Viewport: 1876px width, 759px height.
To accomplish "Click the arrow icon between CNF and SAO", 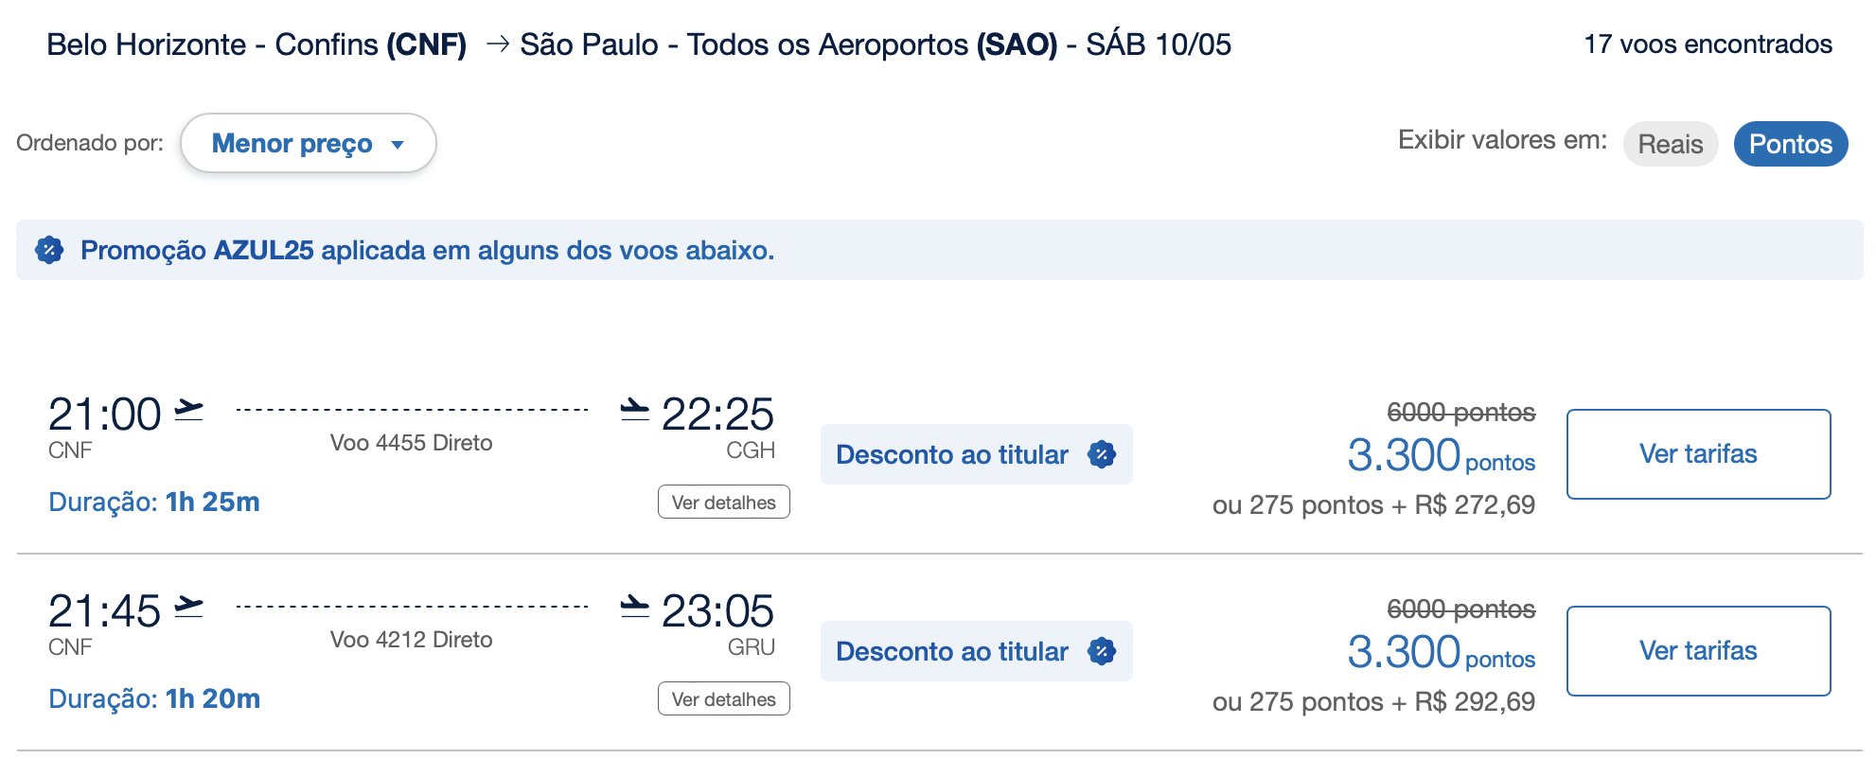I will [498, 44].
